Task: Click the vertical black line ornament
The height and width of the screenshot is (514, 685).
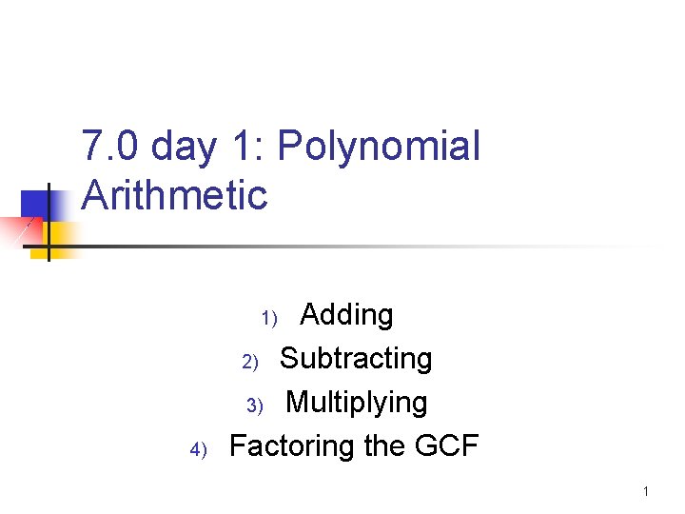Action: [x=49, y=222]
